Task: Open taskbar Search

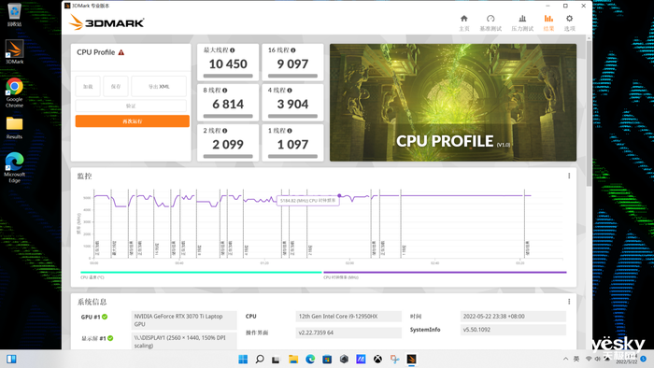Action: coord(260,359)
